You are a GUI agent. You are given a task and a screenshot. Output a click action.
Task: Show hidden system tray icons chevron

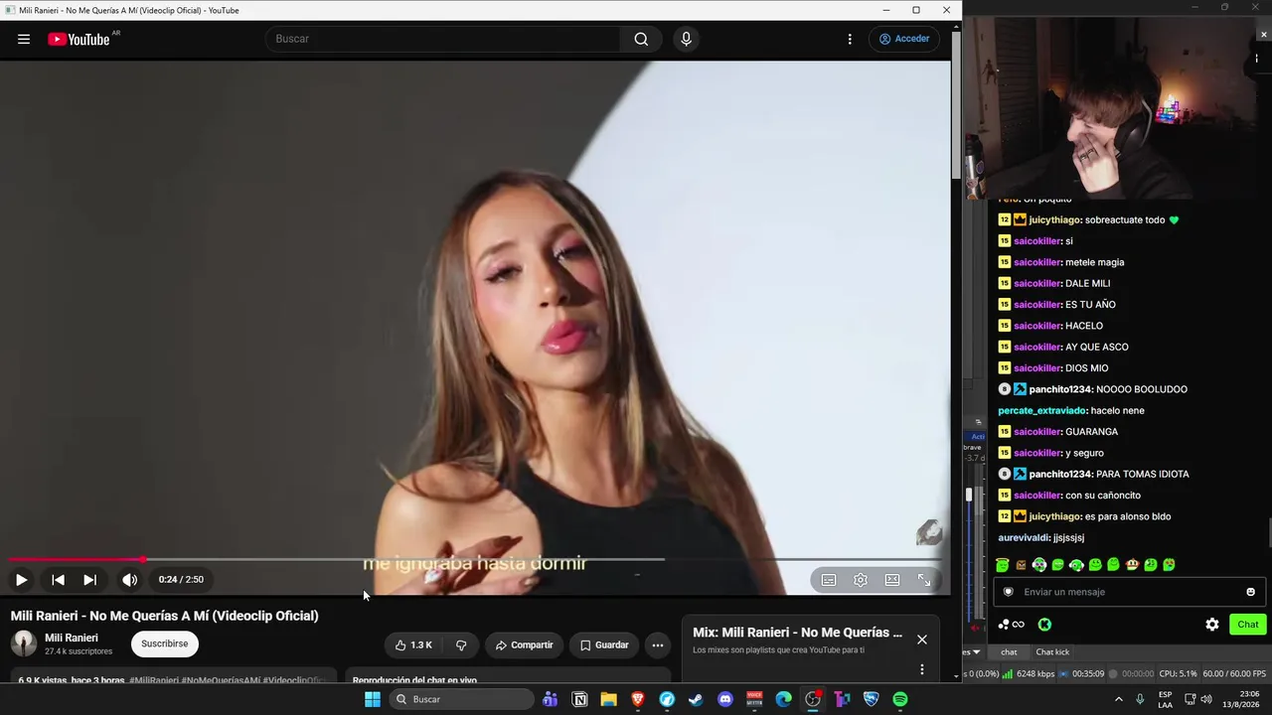pos(1118,699)
